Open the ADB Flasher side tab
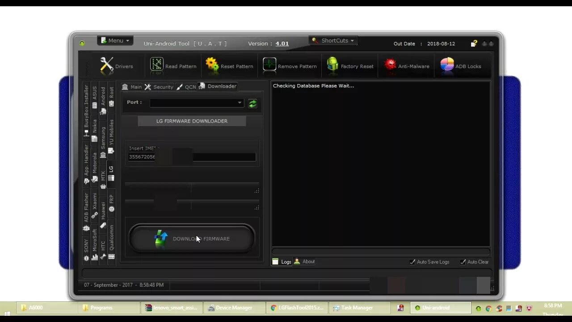This screenshot has width=572, height=322. pyautogui.click(x=86, y=212)
